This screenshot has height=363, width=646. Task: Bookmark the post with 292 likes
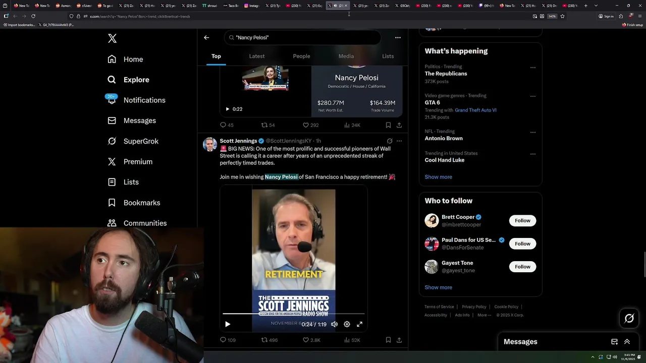click(x=388, y=125)
